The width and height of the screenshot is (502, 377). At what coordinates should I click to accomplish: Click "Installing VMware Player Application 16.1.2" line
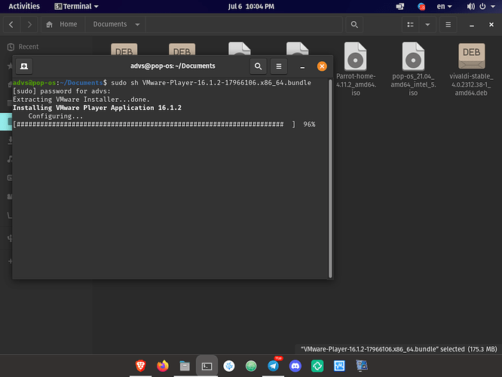(97, 108)
